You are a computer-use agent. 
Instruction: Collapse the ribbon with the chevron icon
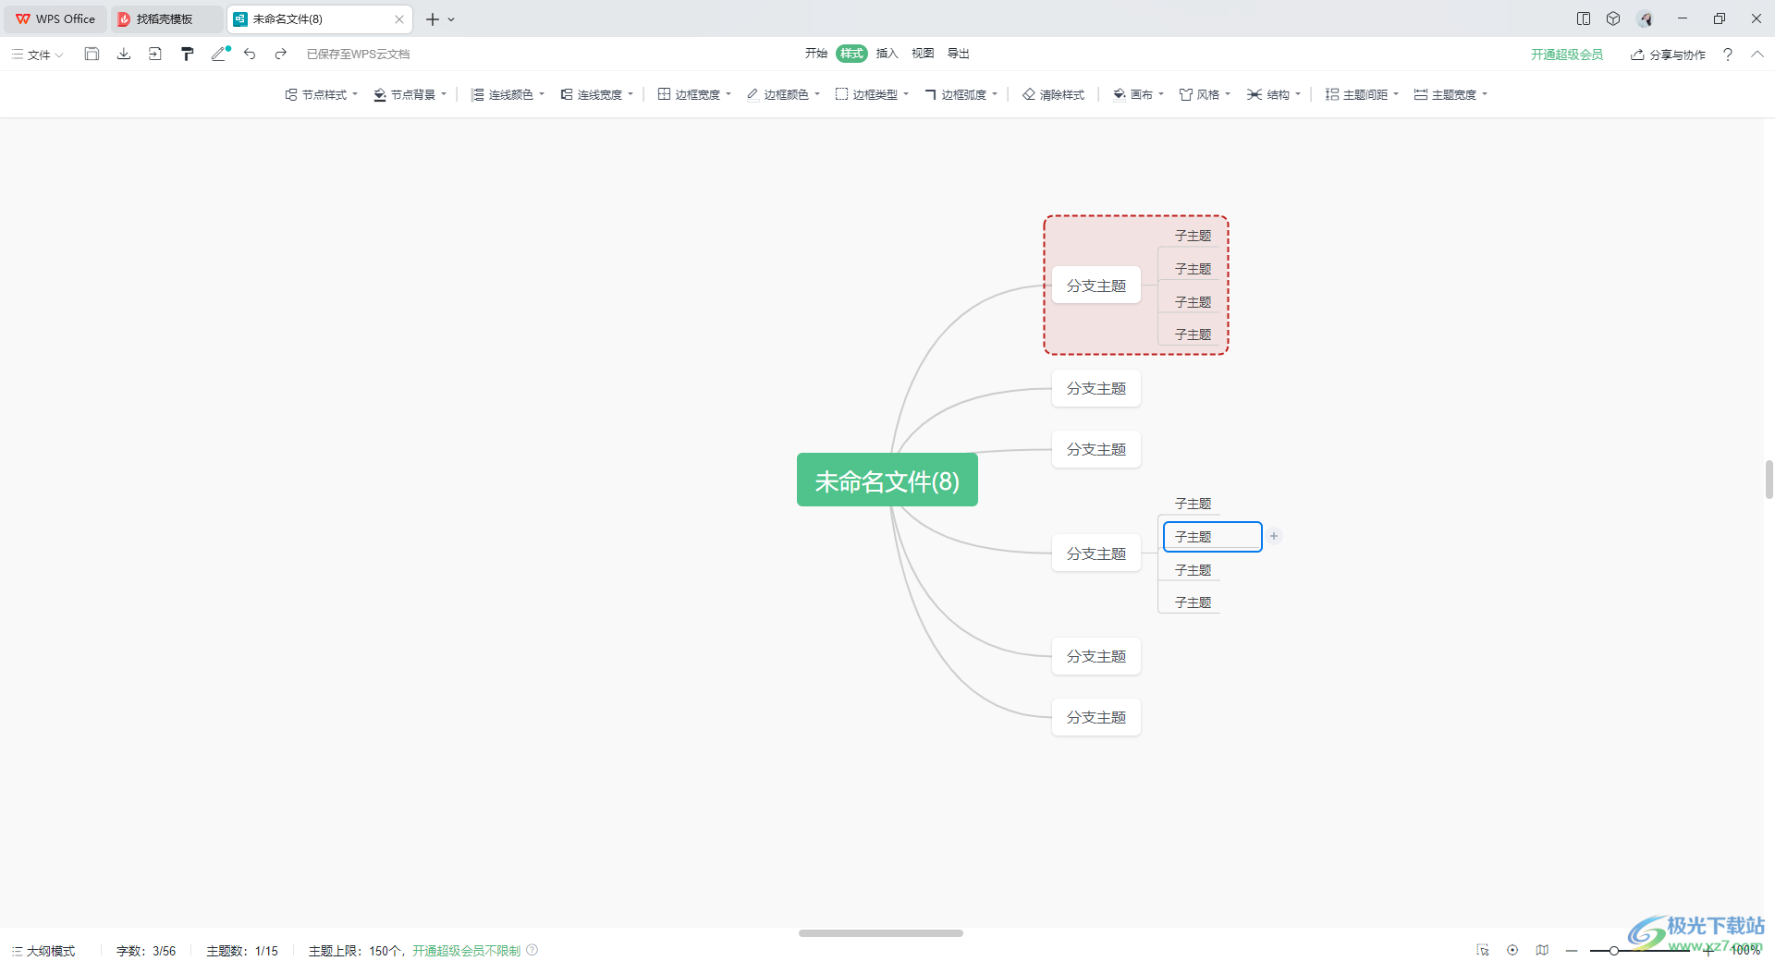point(1757,55)
